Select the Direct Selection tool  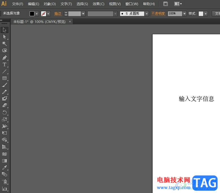[5, 37]
